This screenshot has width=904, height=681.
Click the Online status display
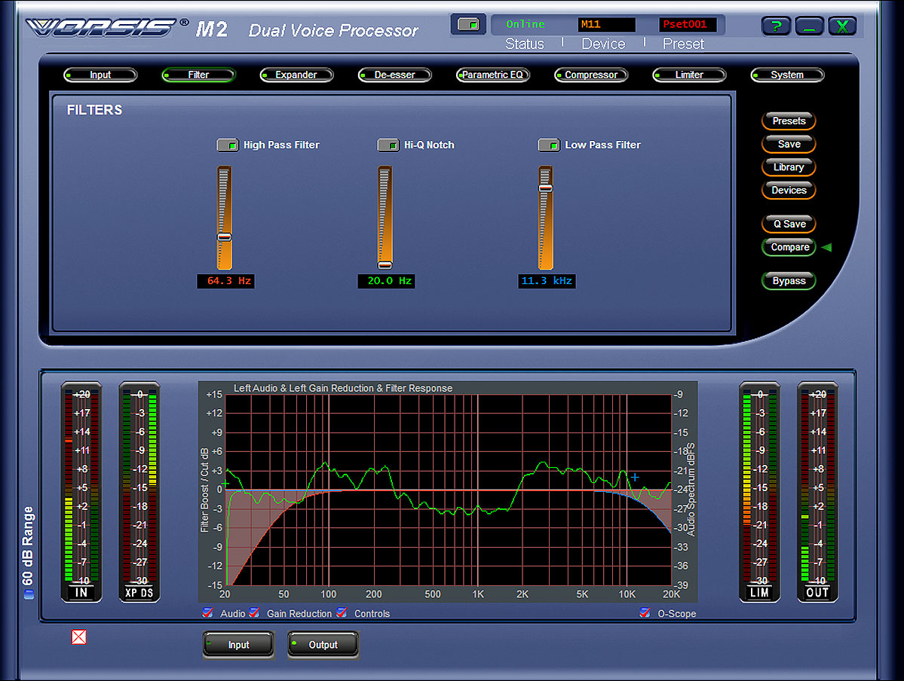(526, 24)
